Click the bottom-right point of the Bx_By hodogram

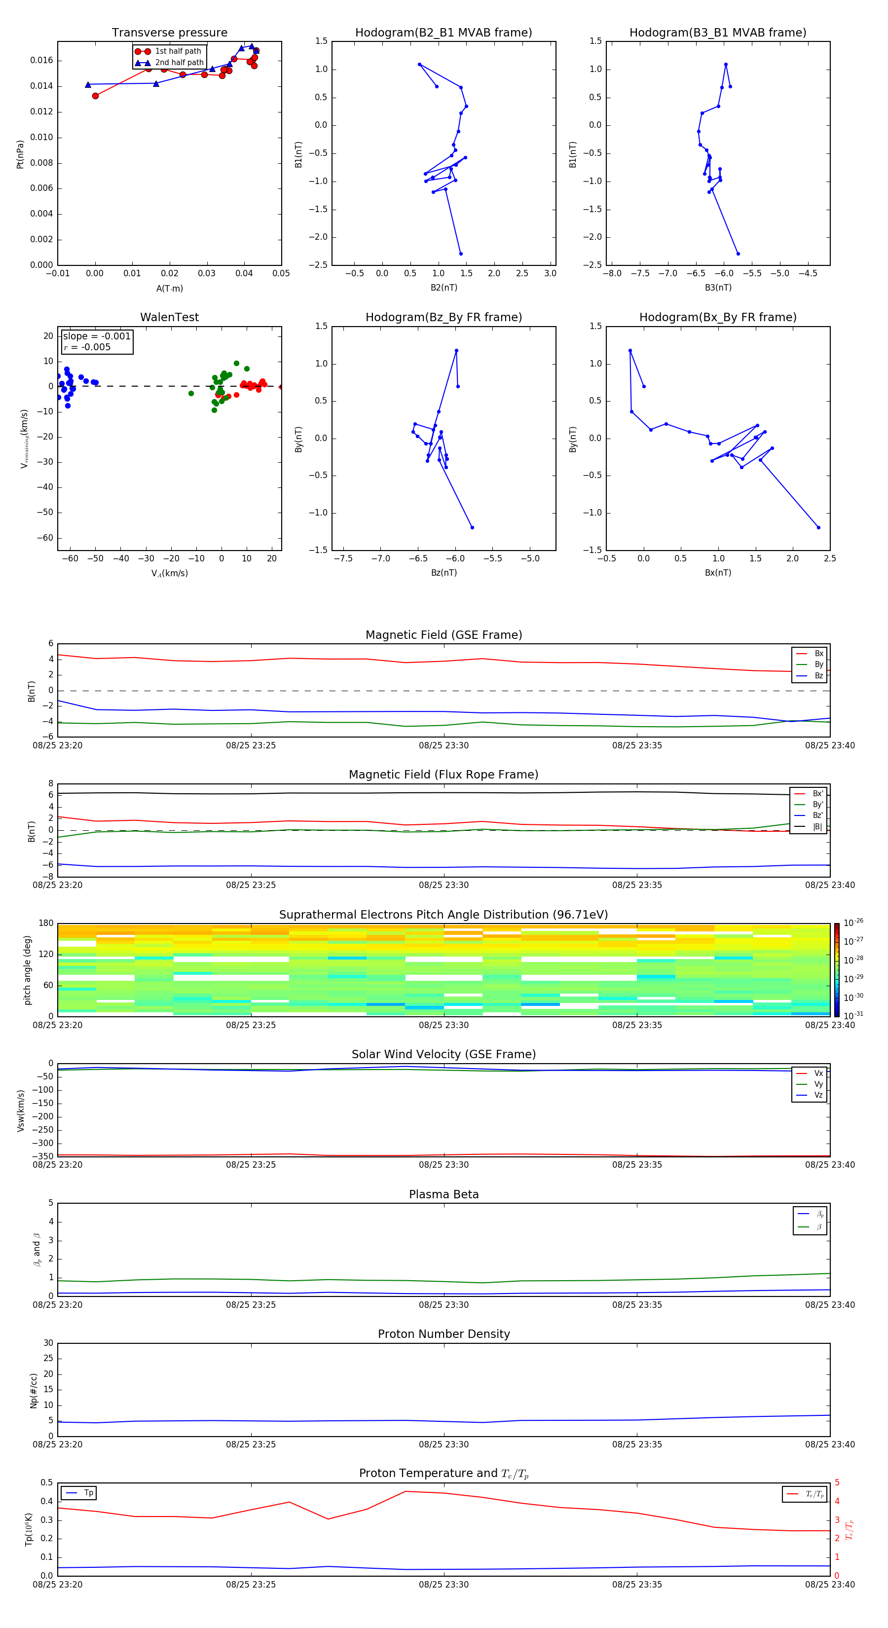click(x=818, y=527)
